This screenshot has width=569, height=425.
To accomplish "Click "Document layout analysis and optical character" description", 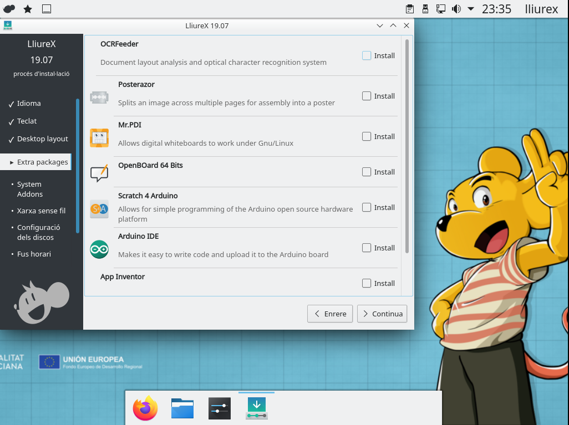I will tap(214, 63).
